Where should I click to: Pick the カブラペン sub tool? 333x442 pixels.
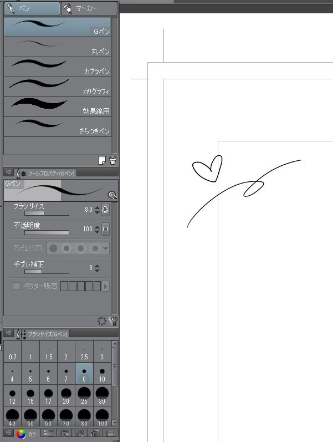coord(58,67)
